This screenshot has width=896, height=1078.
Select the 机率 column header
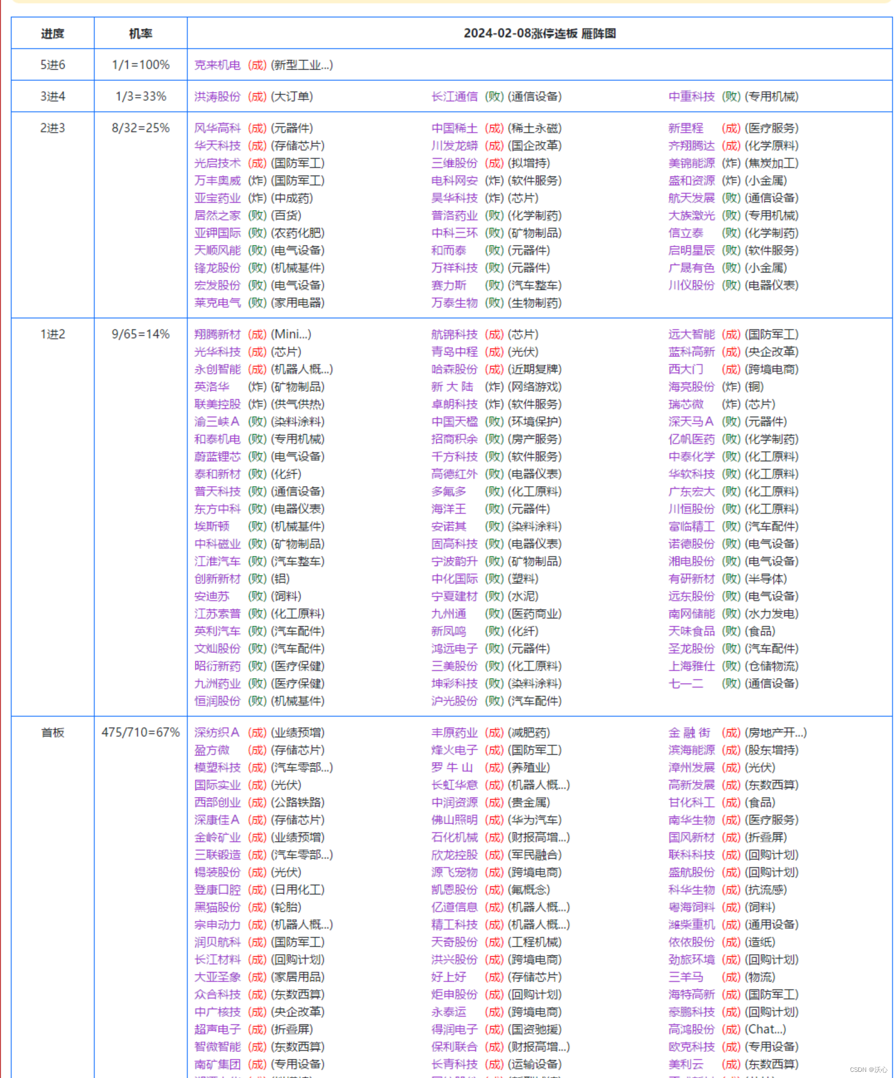[x=141, y=33]
